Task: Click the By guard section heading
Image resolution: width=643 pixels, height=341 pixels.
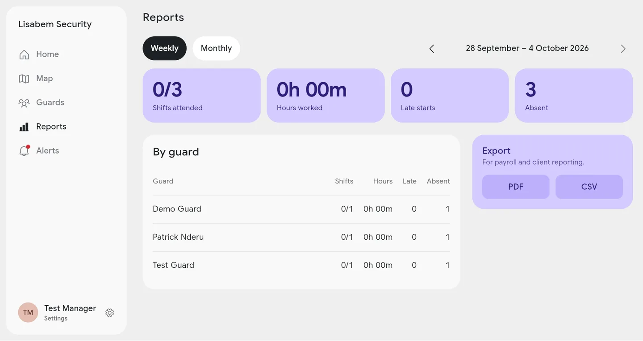Action: point(176,152)
